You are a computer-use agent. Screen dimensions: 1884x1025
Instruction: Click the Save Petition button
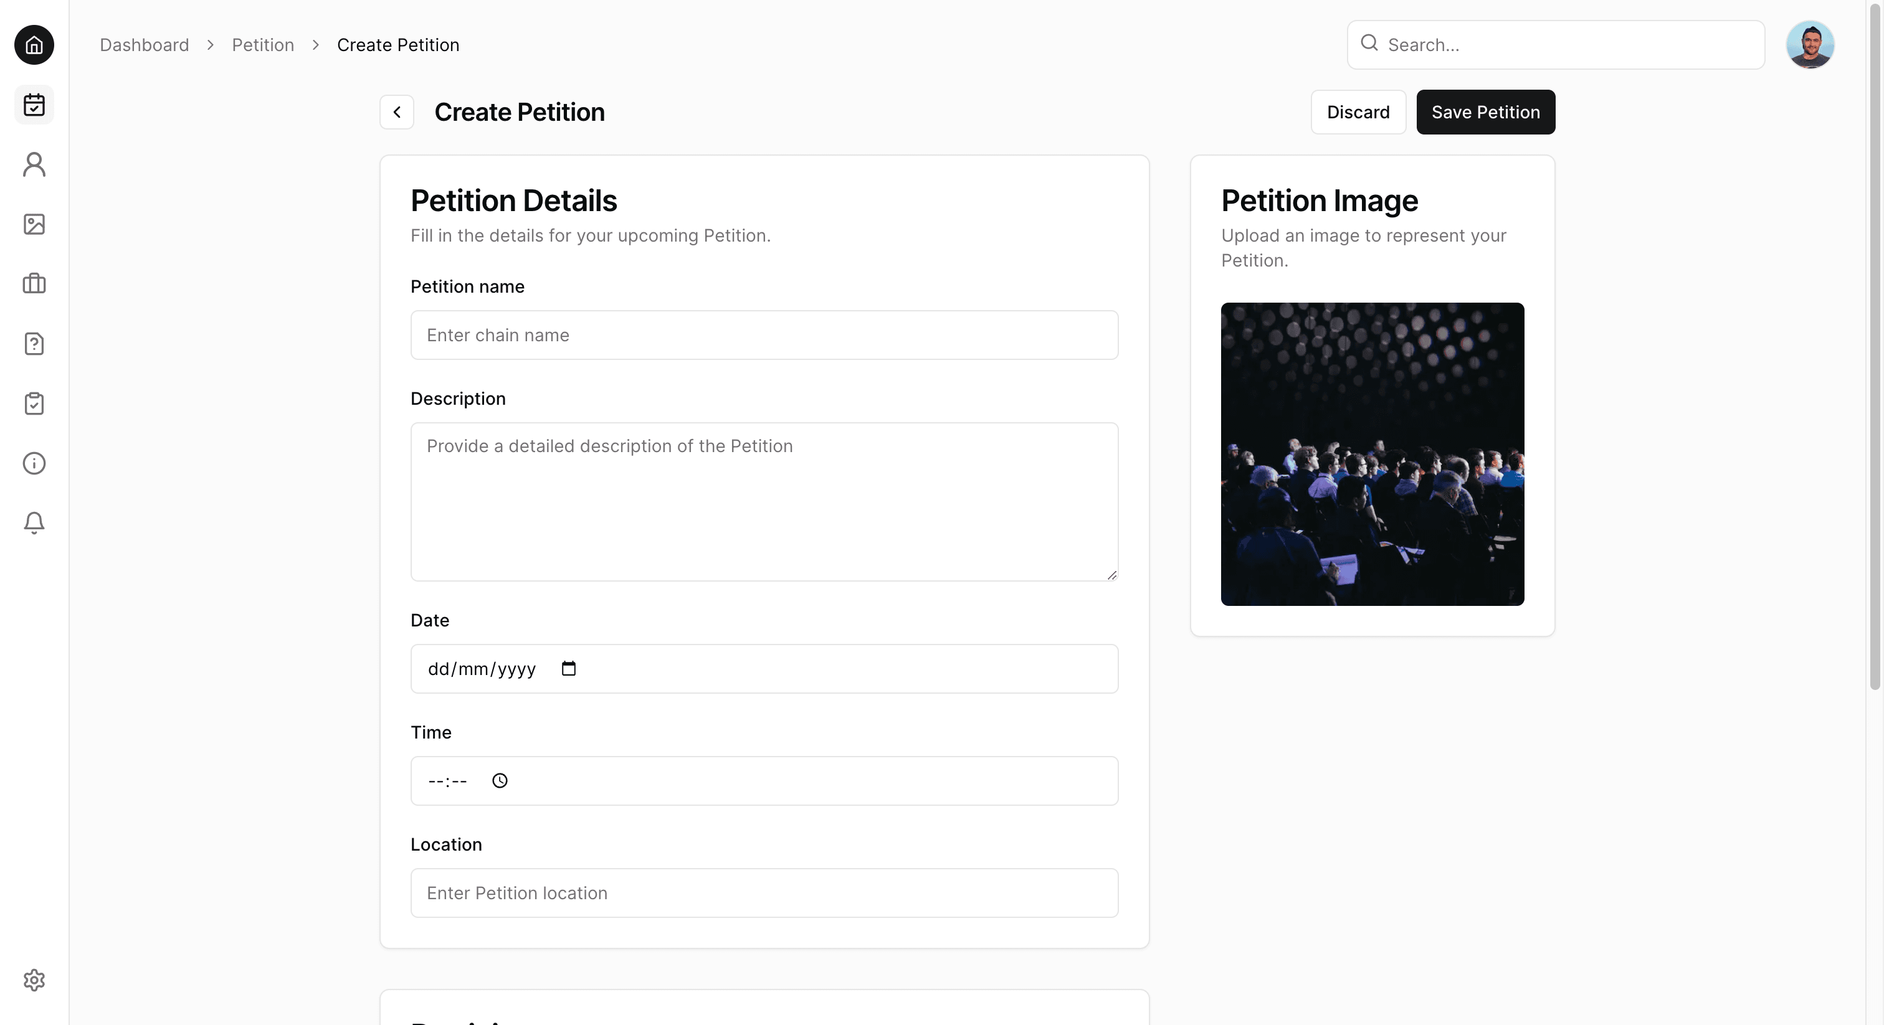(x=1485, y=112)
